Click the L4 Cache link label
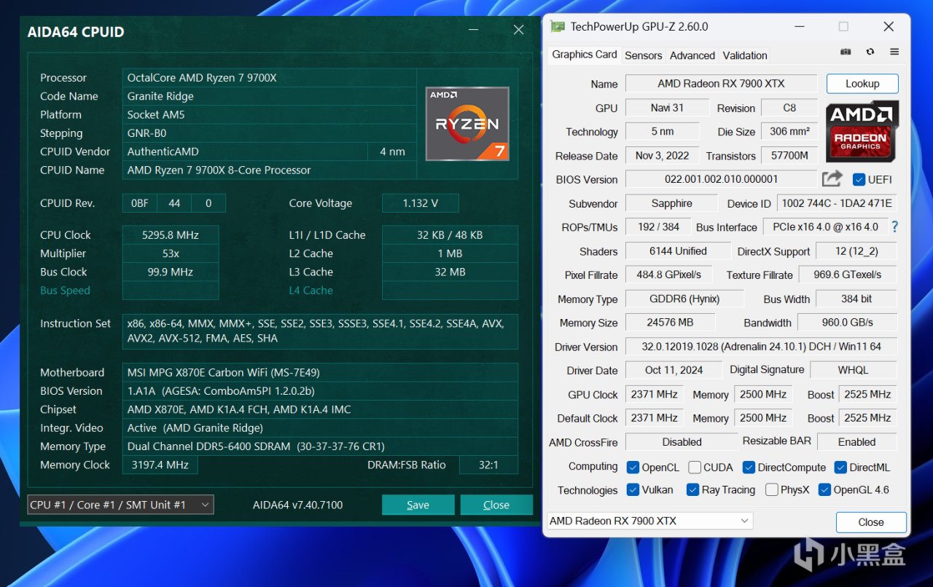The height and width of the screenshot is (587, 933). [x=311, y=291]
